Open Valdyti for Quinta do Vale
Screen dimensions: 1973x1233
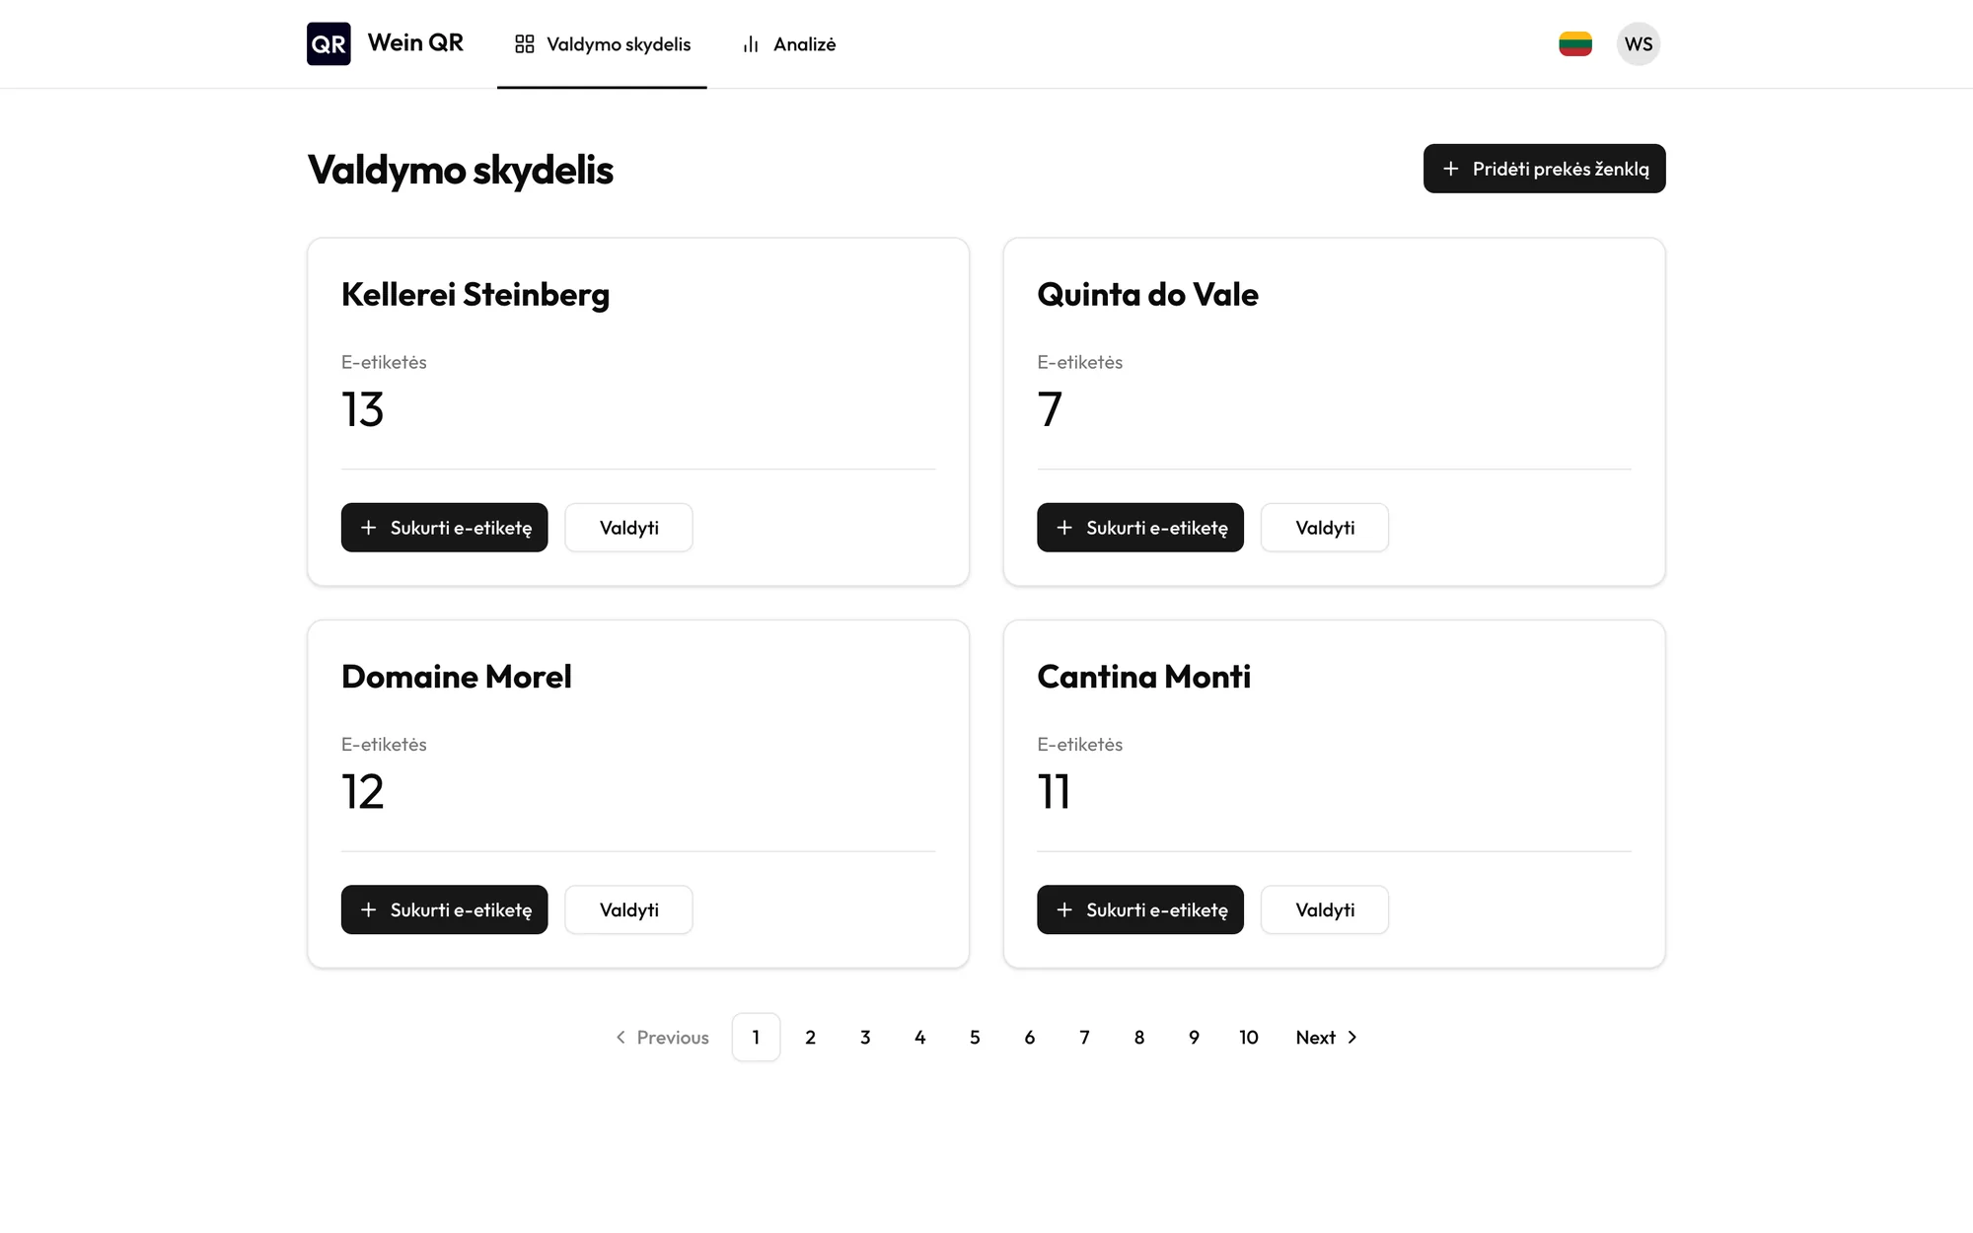[1325, 528]
